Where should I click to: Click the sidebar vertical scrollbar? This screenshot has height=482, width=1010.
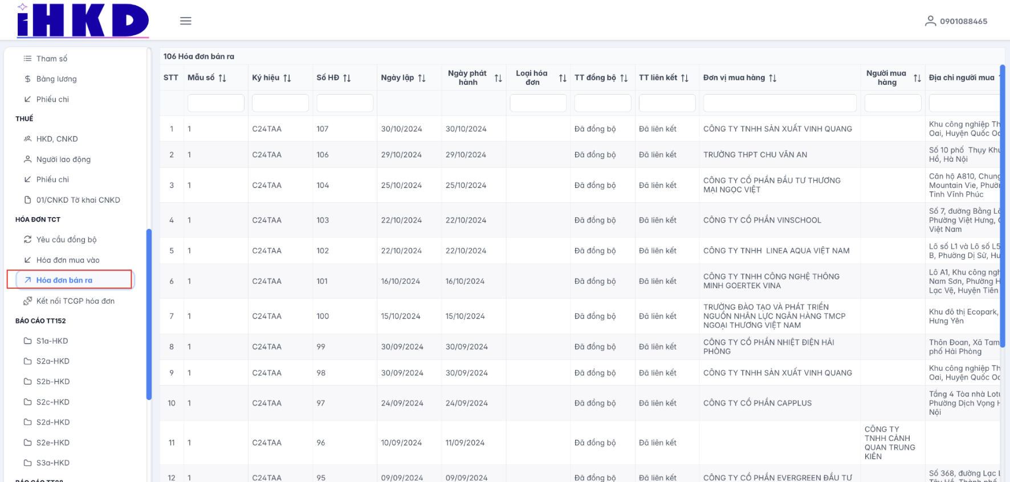click(x=149, y=313)
